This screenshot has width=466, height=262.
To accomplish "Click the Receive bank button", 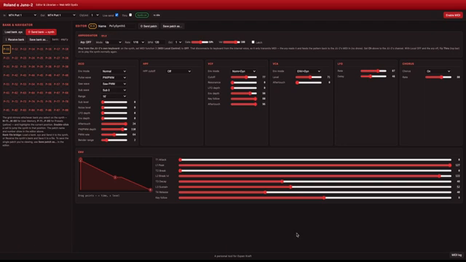I will (15, 39).
